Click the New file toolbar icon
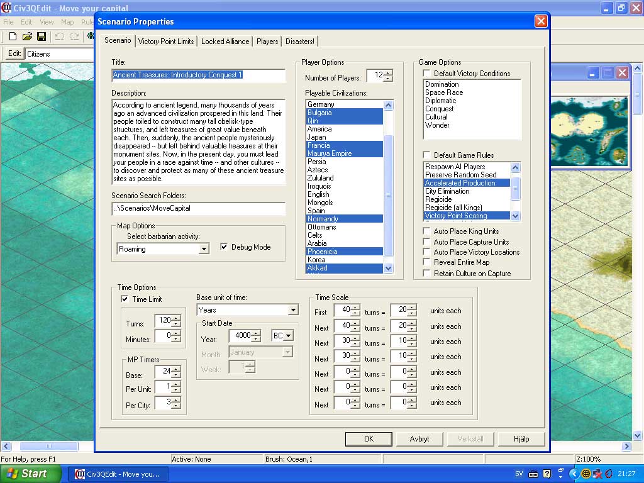 point(13,36)
